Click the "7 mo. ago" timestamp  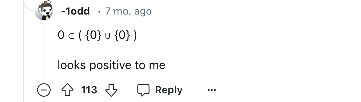[x=128, y=11]
